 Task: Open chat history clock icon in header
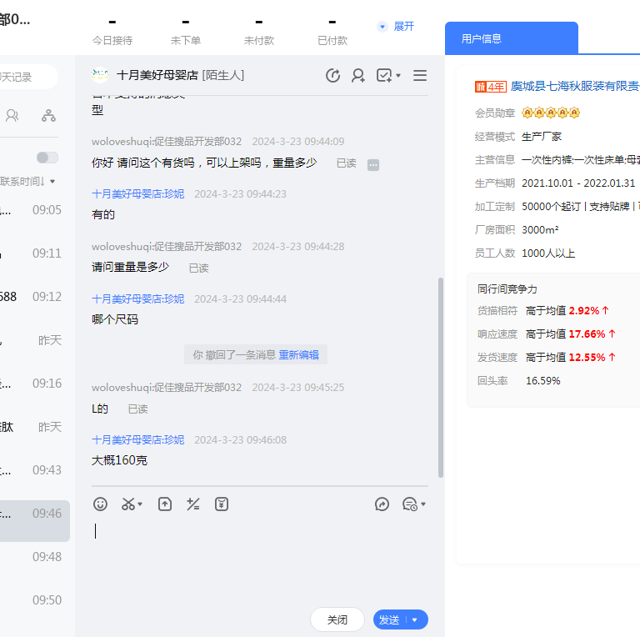(x=332, y=76)
